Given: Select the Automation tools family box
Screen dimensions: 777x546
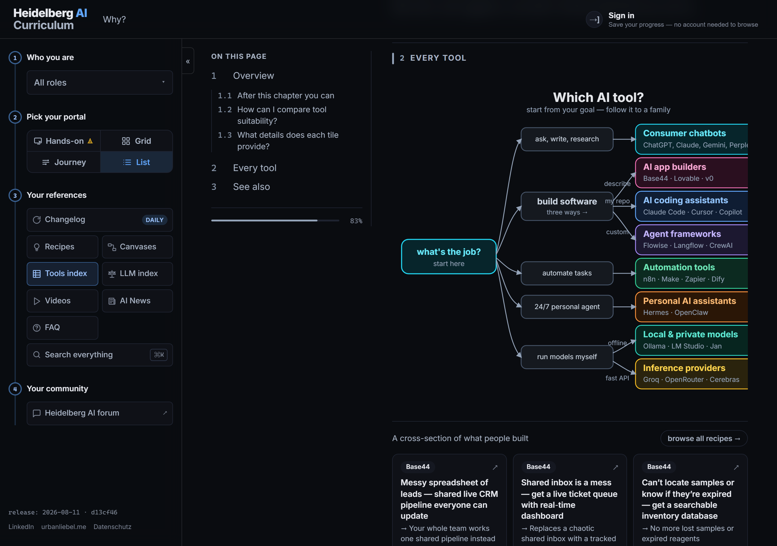Looking at the screenshot, I should tap(691, 273).
